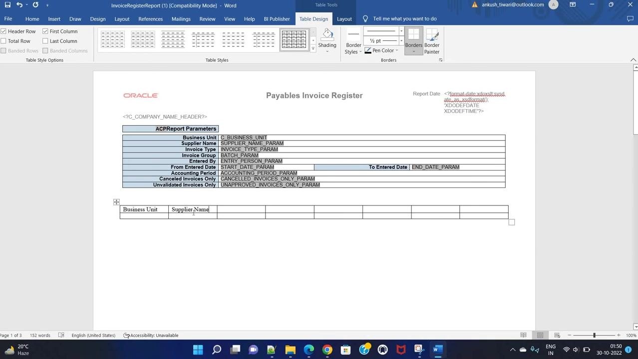Click Tell me what you want to do
Viewport: 638px width, 359px height.
[405, 19]
